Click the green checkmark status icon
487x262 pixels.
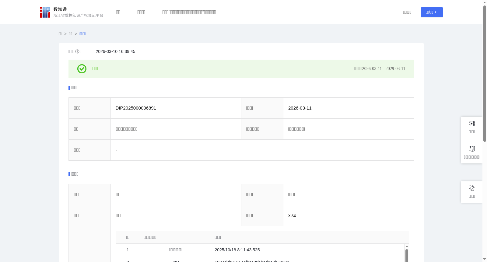pyautogui.click(x=82, y=69)
